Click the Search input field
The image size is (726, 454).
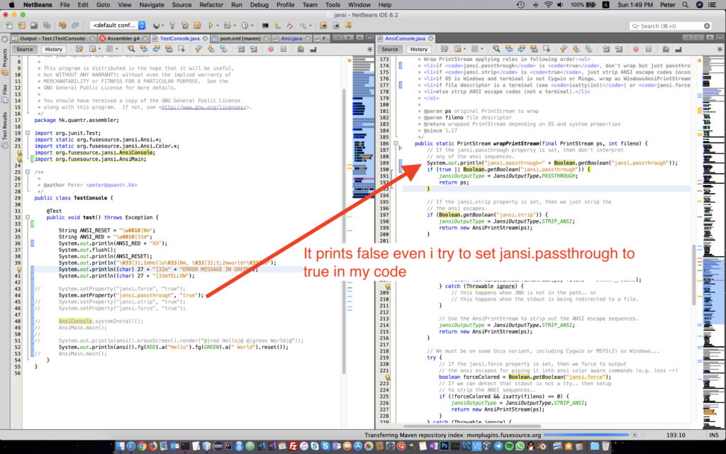point(671,26)
